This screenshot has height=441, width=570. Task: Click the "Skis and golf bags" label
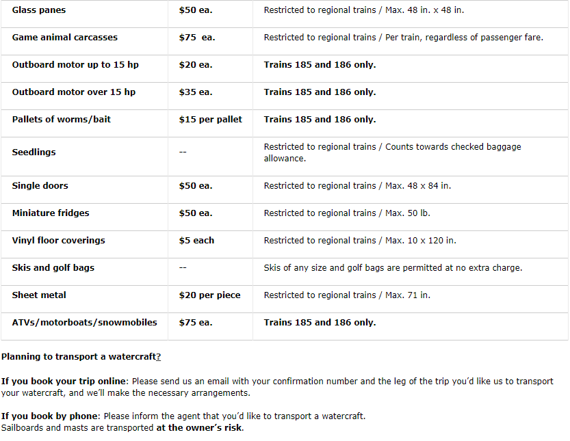point(53,268)
